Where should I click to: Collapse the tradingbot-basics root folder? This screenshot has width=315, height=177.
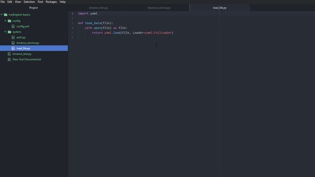[1, 15]
